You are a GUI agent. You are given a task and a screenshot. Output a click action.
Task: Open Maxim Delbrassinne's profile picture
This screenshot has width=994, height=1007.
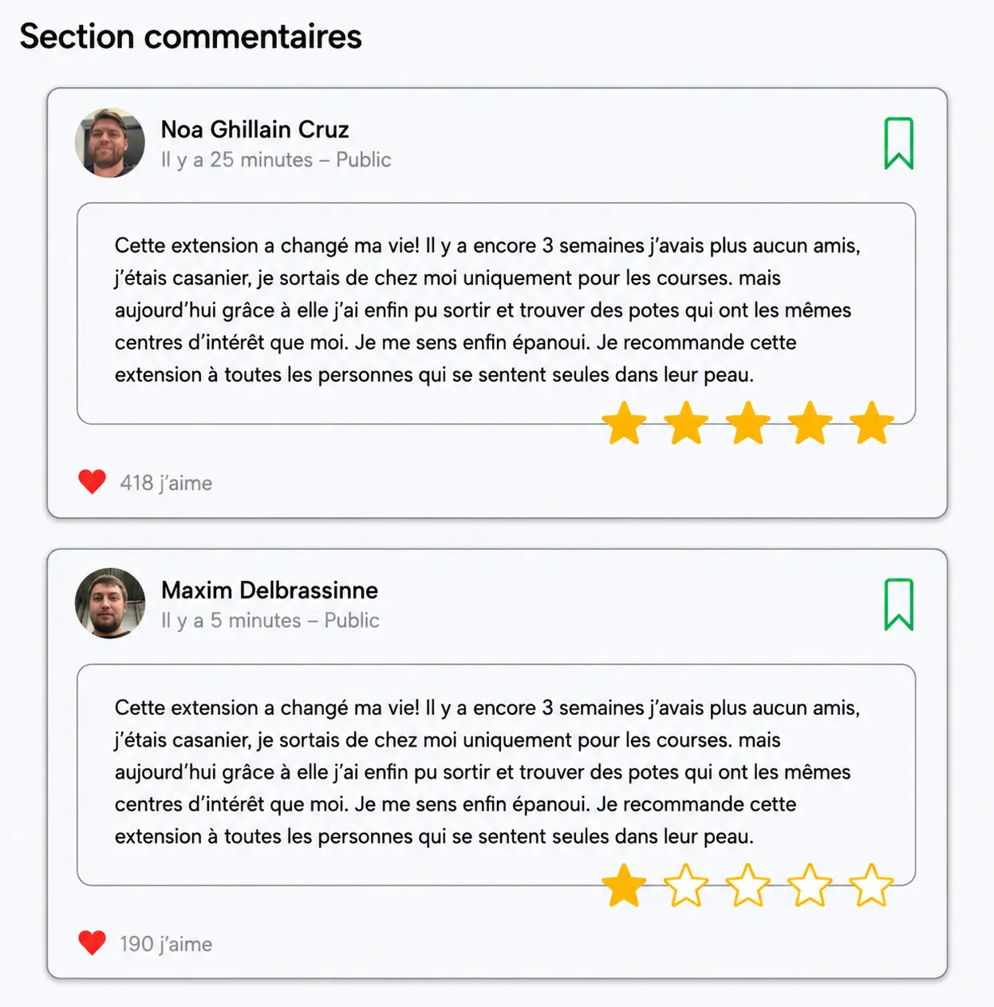(x=110, y=603)
